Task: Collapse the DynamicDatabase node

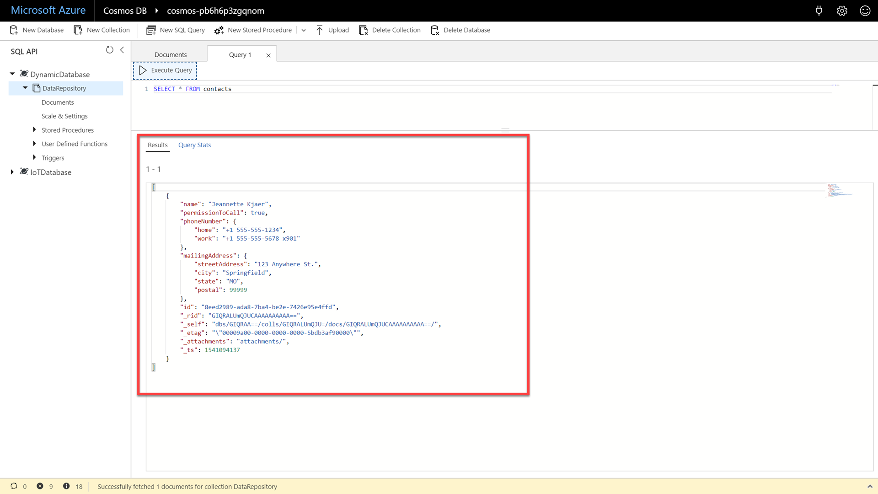Action: (x=12, y=74)
